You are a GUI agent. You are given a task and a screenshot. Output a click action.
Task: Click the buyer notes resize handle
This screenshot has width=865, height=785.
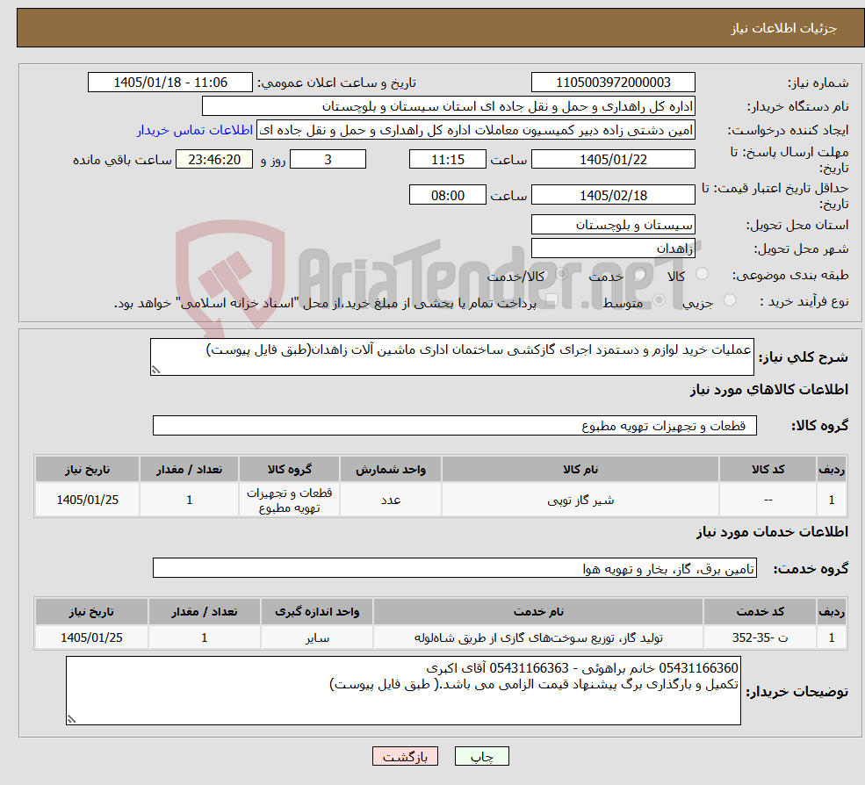(71, 719)
